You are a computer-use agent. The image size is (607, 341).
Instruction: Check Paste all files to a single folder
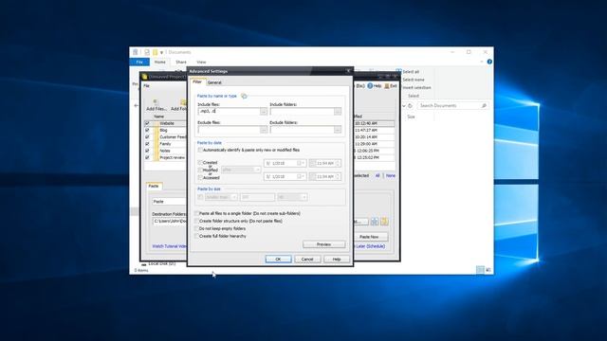pos(196,213)
